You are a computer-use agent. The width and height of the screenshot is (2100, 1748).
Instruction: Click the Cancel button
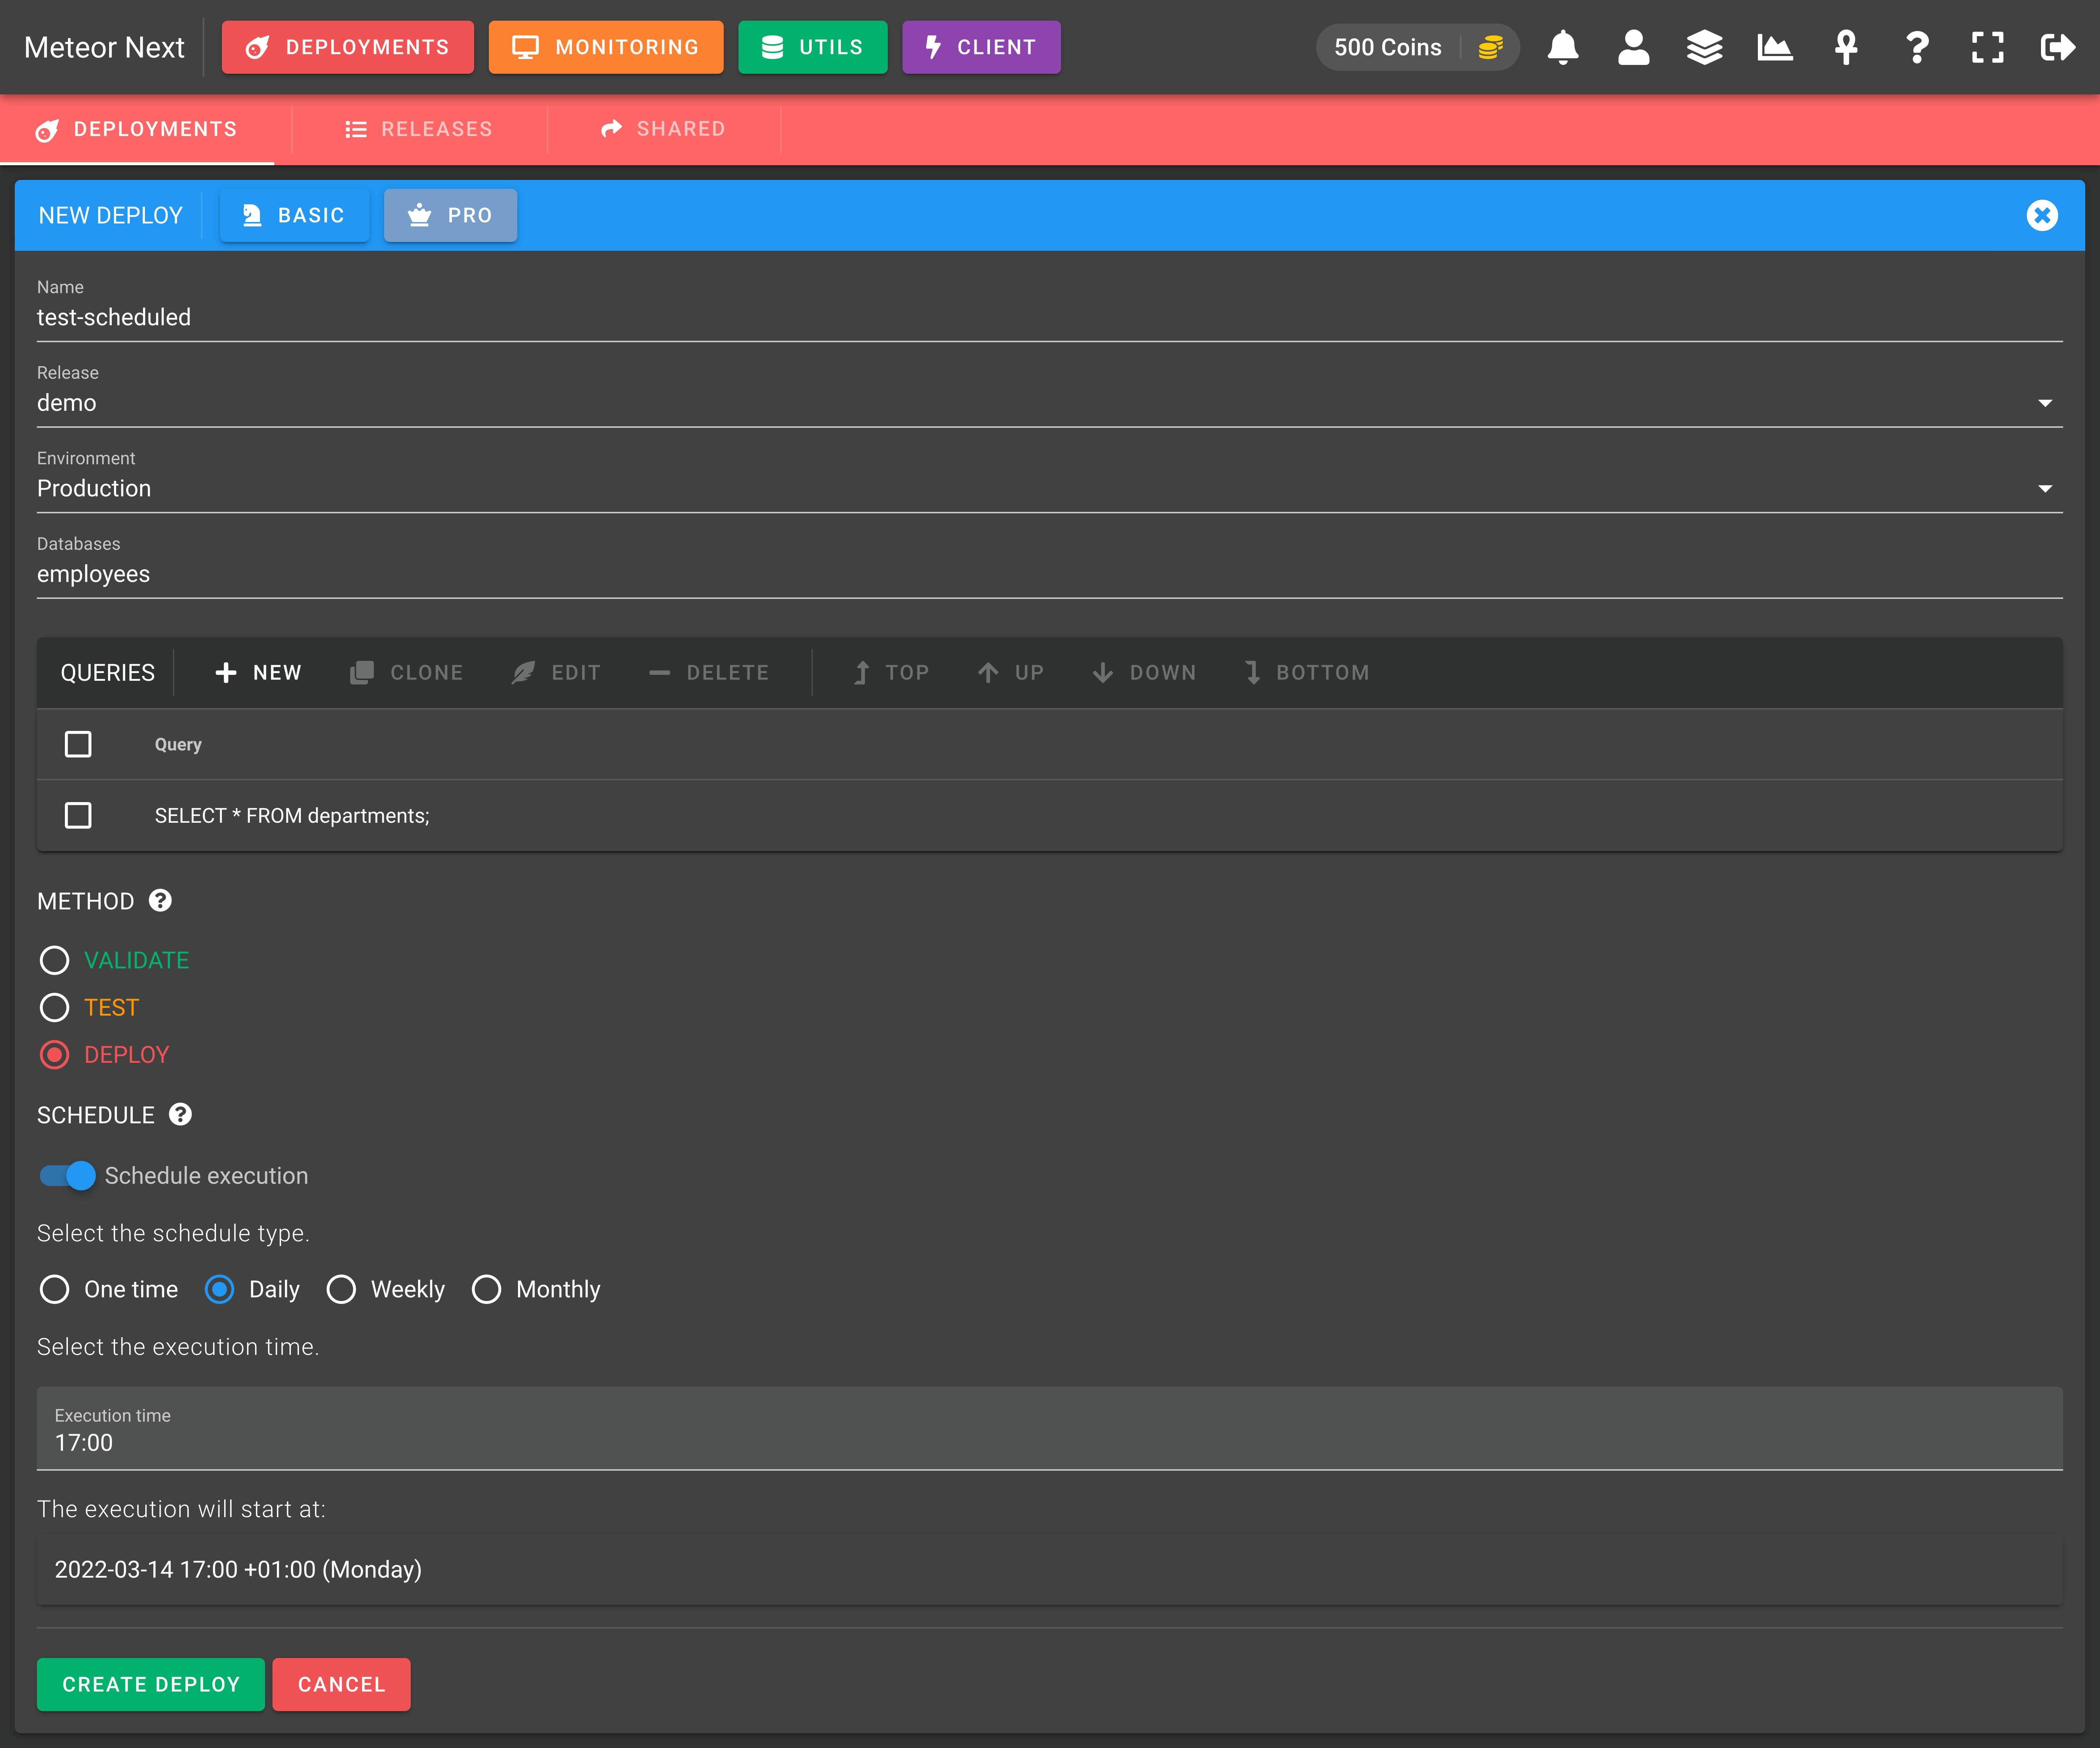point(341,1684)
